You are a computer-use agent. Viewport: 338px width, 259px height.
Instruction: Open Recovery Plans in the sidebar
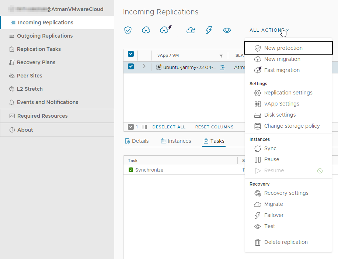point(36,62)
